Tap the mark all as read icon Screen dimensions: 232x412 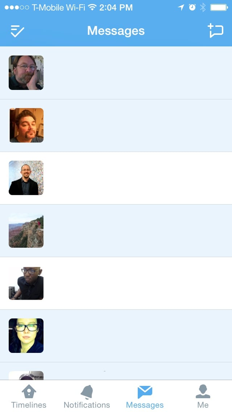tap(17, 31)
